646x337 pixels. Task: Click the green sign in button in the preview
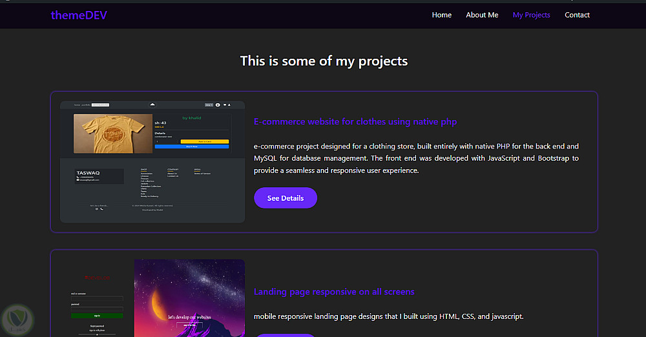click(x=97, y=316)
